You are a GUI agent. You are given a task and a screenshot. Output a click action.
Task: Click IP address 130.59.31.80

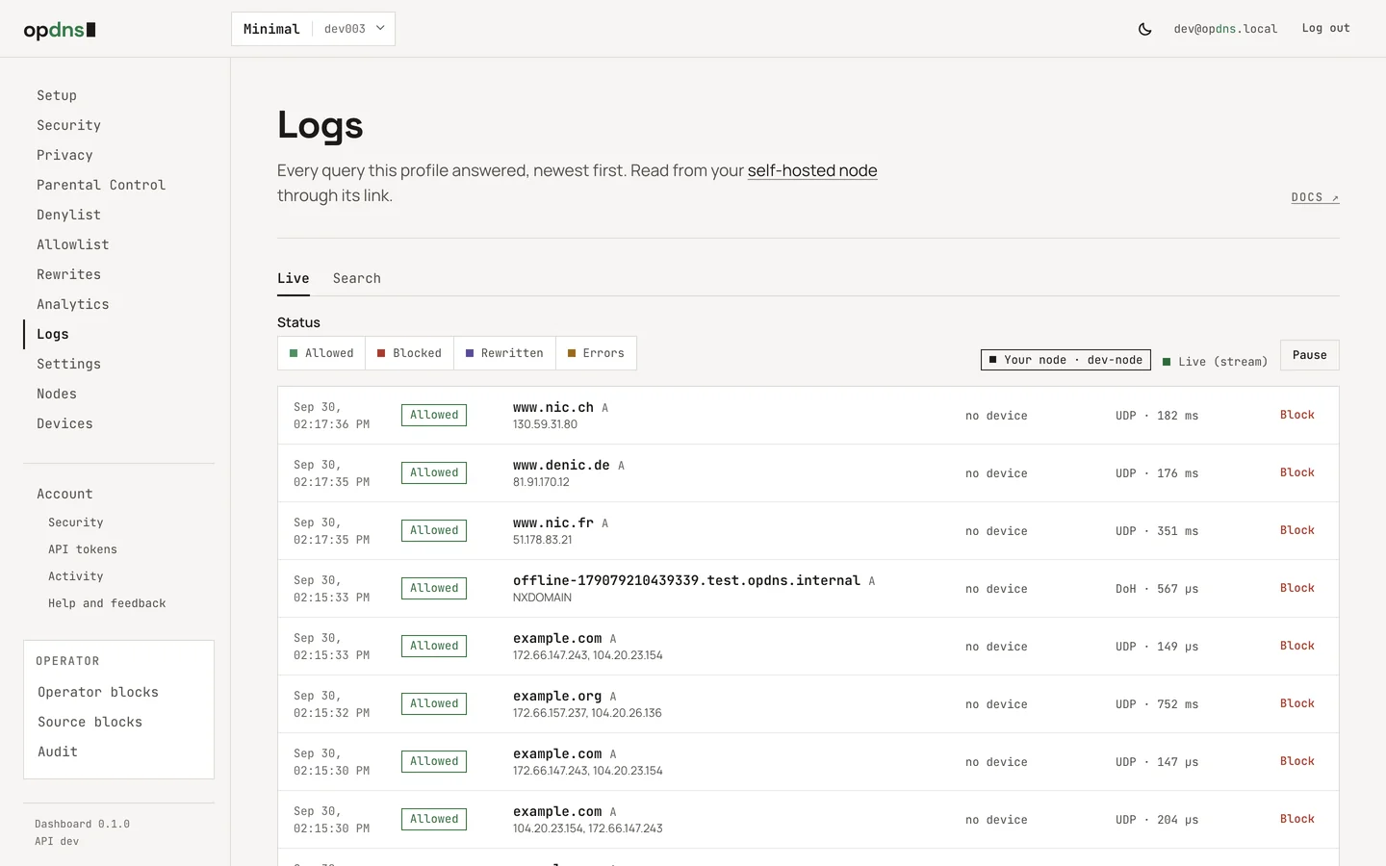click(545, 424)
